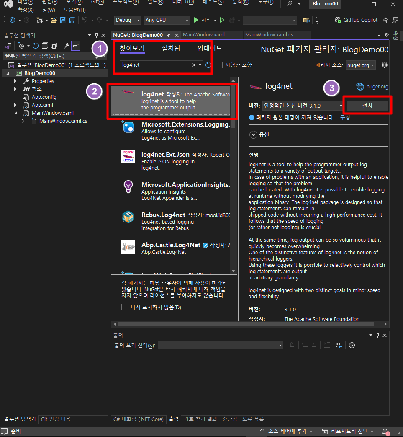Check the 다시 표시하지 않음 checkbox
The width and height of the screenshot is (403, 437).
point(125,307)
